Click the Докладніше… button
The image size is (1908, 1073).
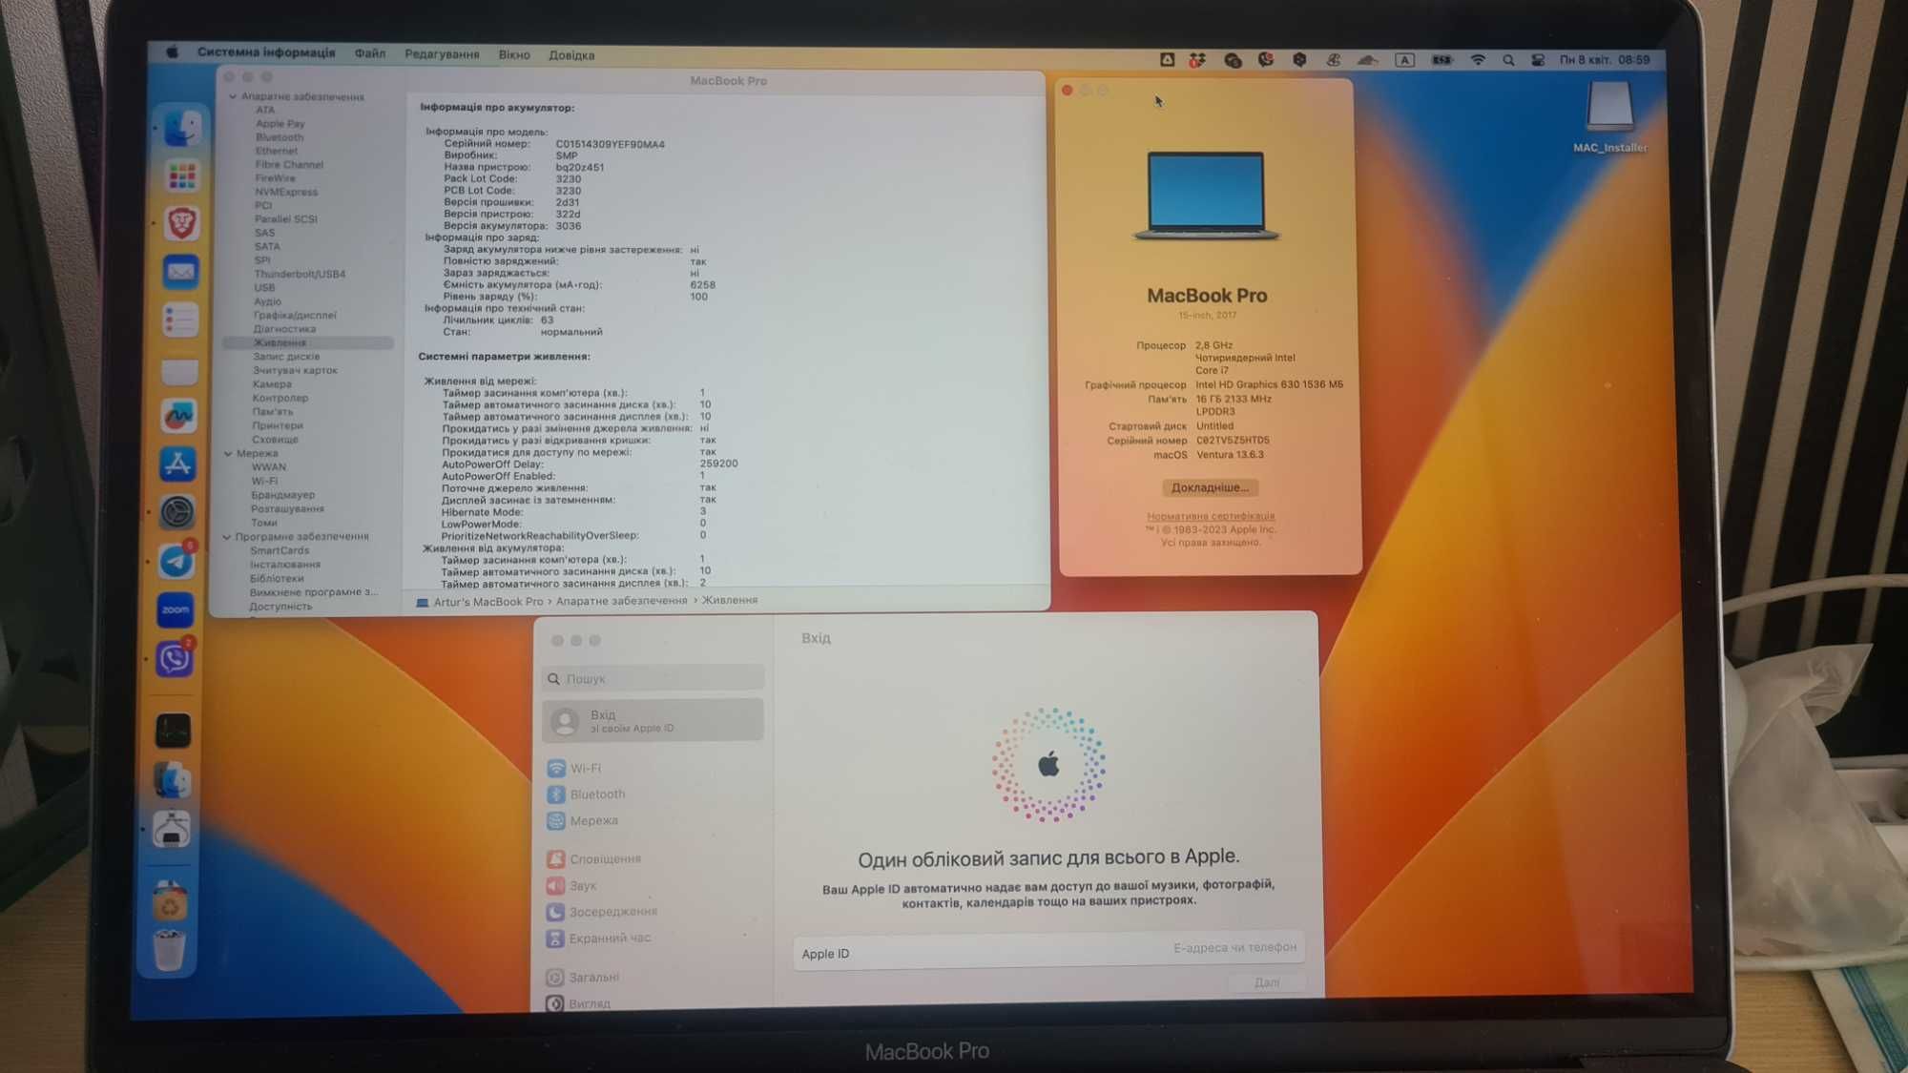pos(1210,487)
